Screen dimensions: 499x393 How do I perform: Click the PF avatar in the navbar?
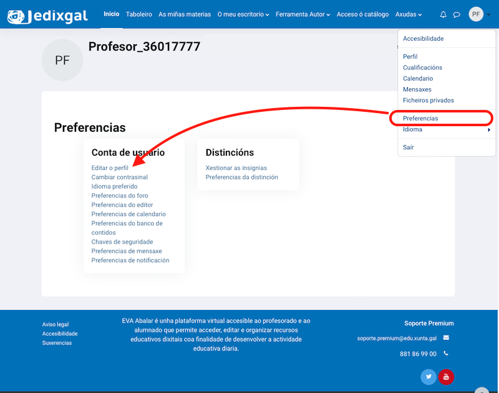pos(475,13)
